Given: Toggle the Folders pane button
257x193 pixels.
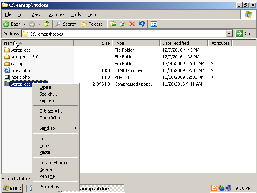Looking at the screenshot, I should coord(92,24).
